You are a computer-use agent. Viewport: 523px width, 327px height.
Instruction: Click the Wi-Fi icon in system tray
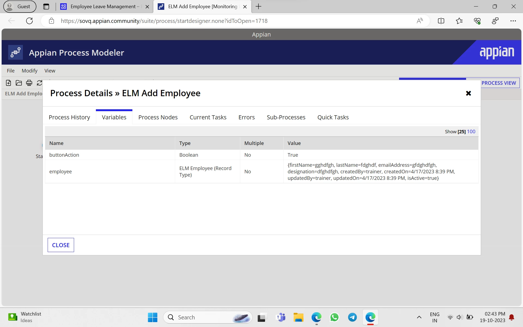[x=450, y=317]
